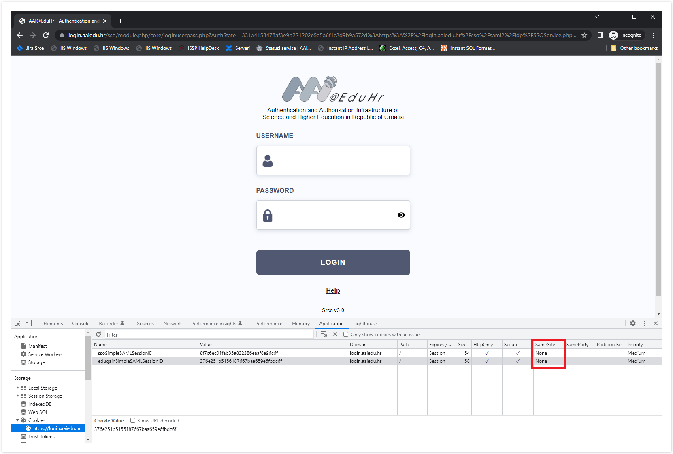Viewport: 673px width, 454px height.
Task: Click the clear all cookies icon
Action: (324, 335)
